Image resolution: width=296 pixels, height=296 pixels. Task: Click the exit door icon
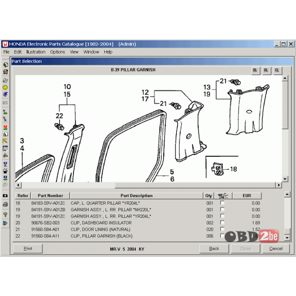[x=5, y=223]
